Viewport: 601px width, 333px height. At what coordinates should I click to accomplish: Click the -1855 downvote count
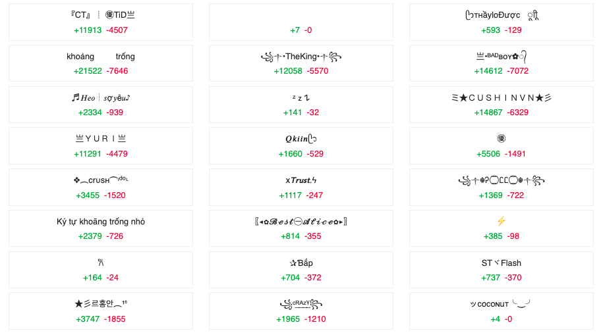coord(115,319)
